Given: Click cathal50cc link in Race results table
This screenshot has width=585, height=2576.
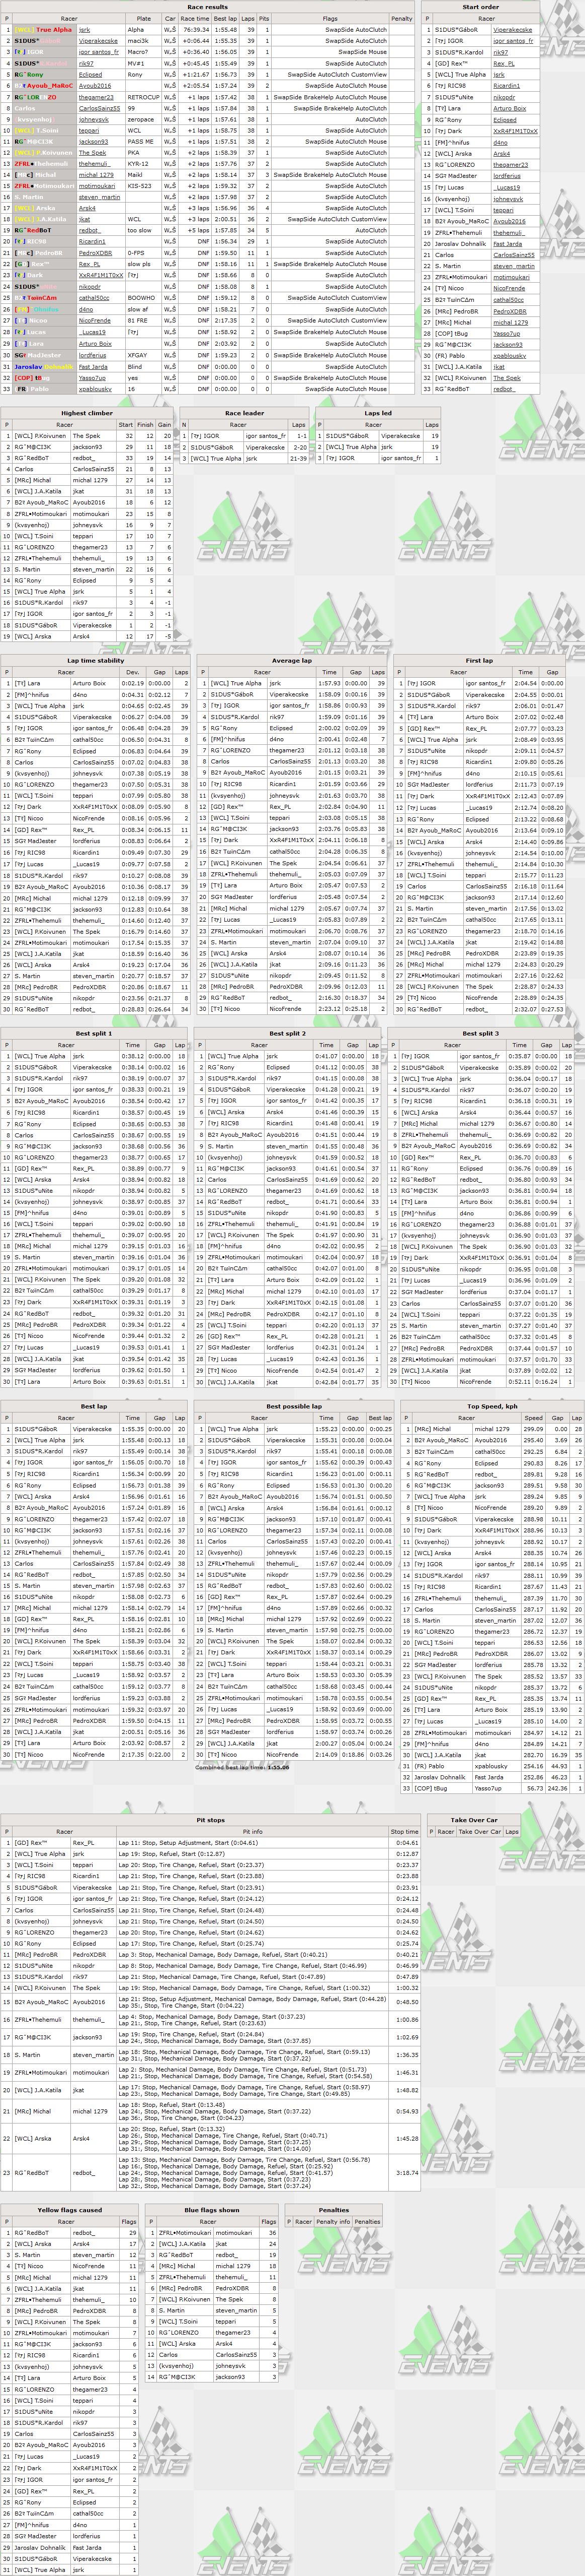Looking at the screenshot, I should tap(95, 298).
